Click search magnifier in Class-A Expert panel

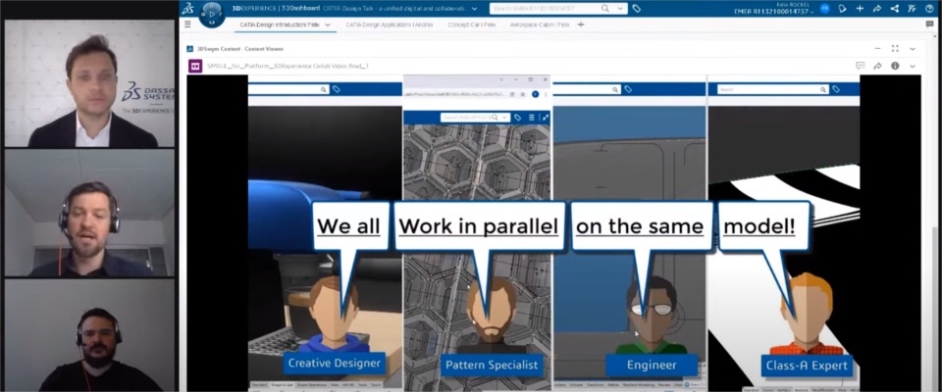tap(823, 89)
